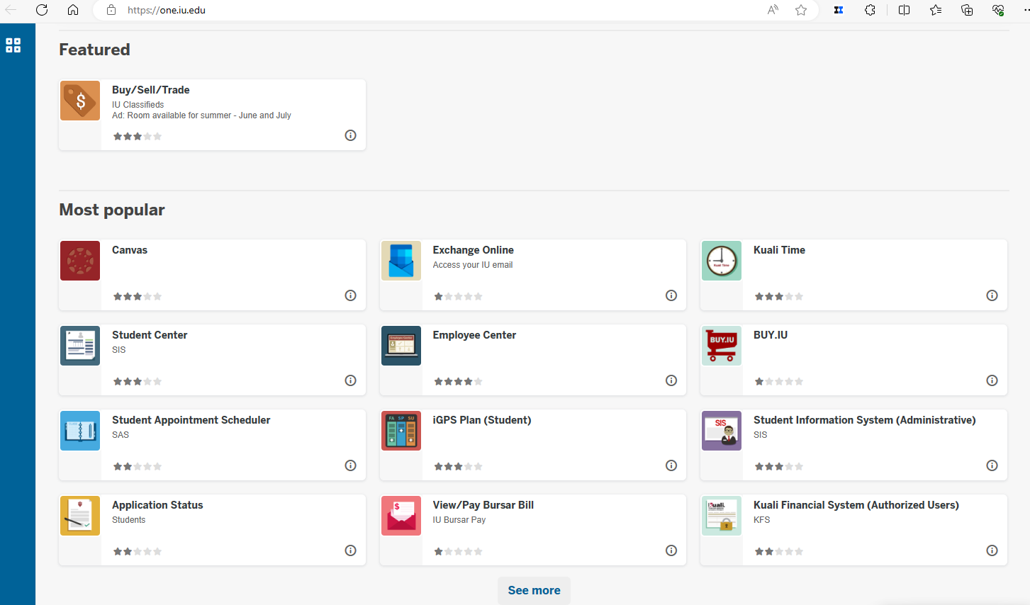Show info for Application Status
The height and width of the screenshot is (605, 1030).
tap(350, 550)
